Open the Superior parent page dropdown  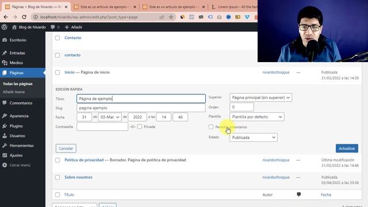260,98
